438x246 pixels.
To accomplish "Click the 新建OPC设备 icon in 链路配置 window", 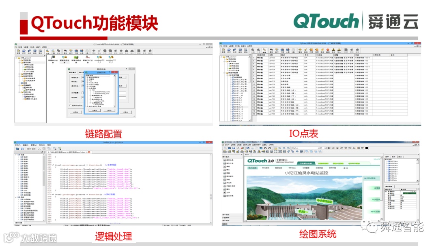I will click(88, 57).
